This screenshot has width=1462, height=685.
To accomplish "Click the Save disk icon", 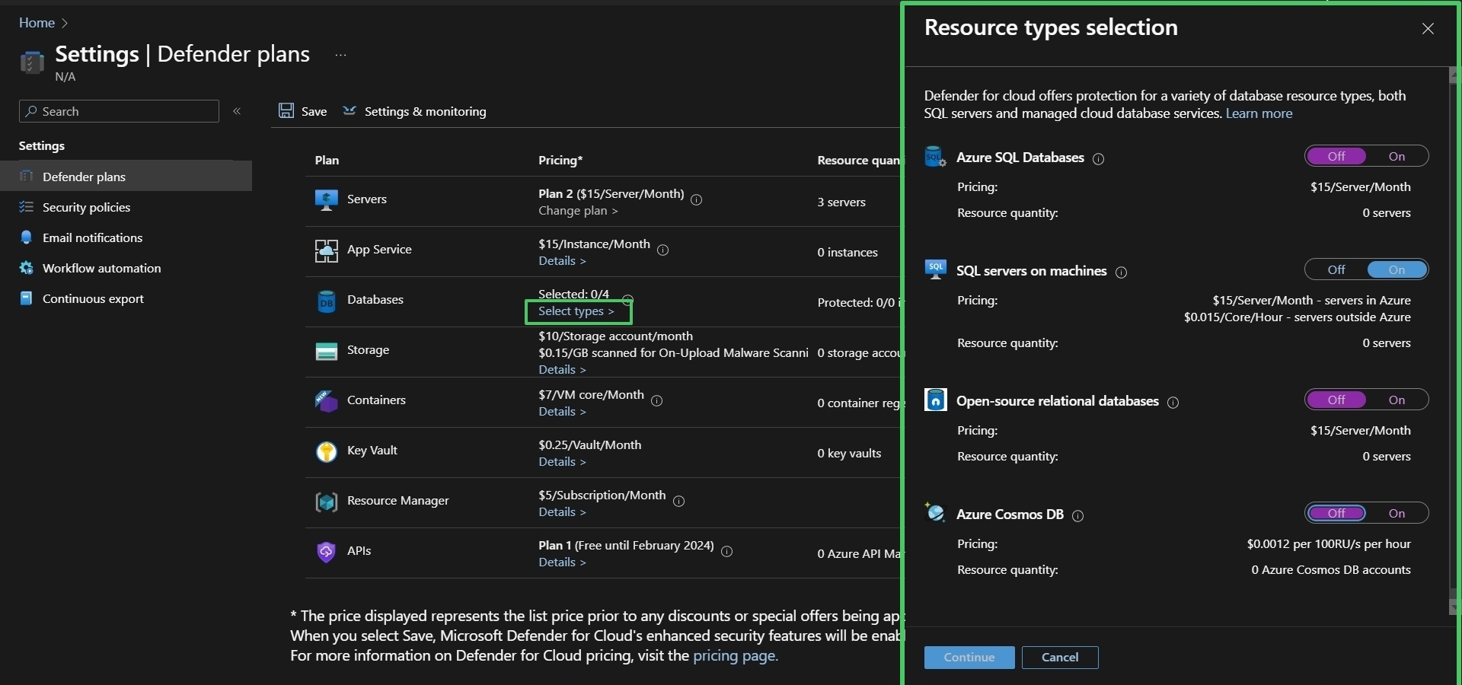I will (286, 111).
